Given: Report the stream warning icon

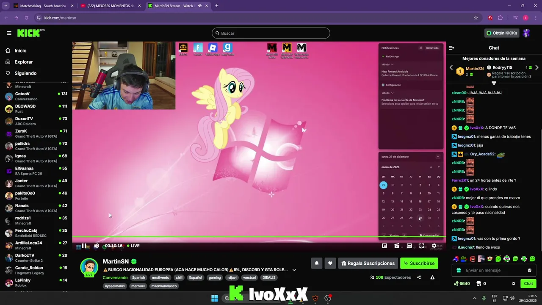Looking at the screenshot, I should click(x=432, y=277).
